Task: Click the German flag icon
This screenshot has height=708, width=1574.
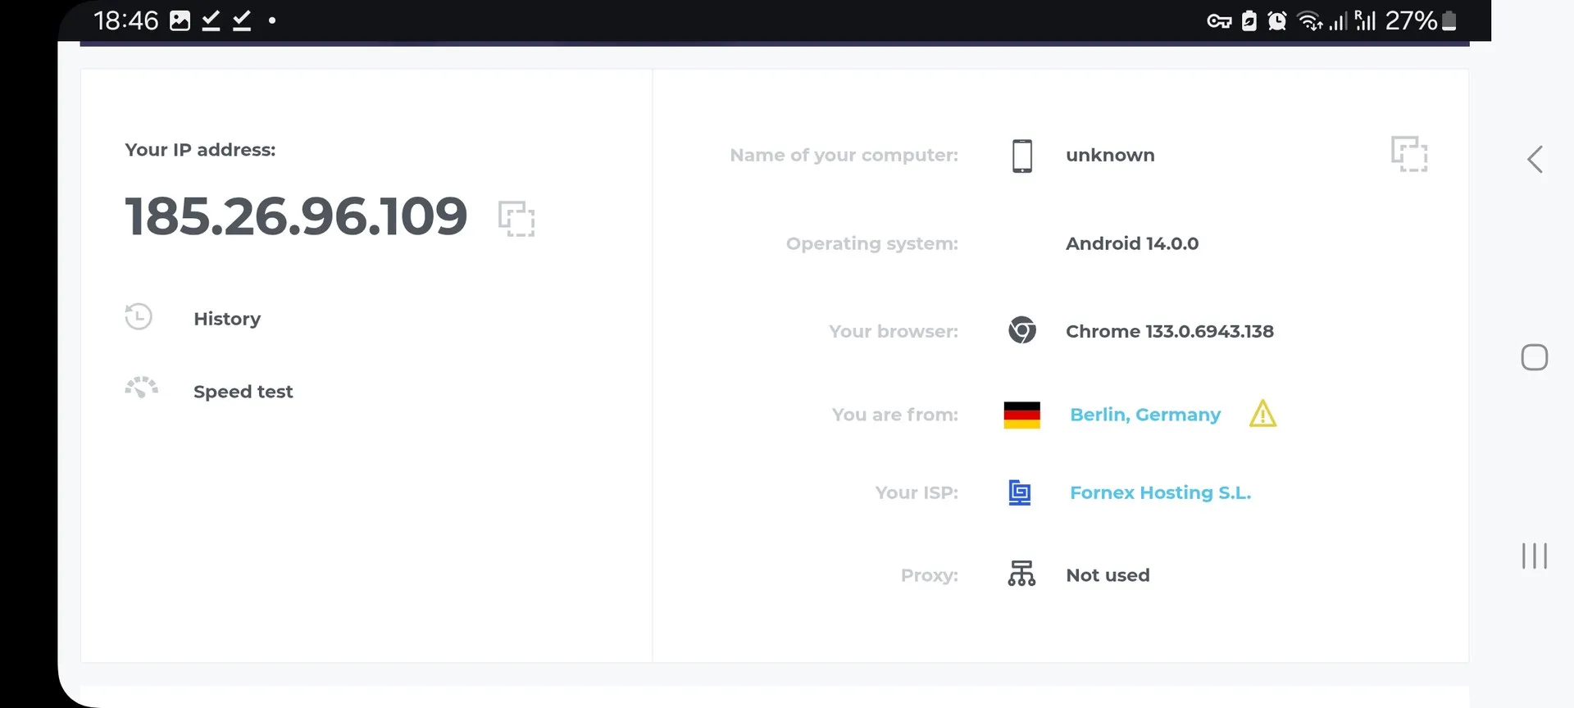Action: click(1021, 415)
